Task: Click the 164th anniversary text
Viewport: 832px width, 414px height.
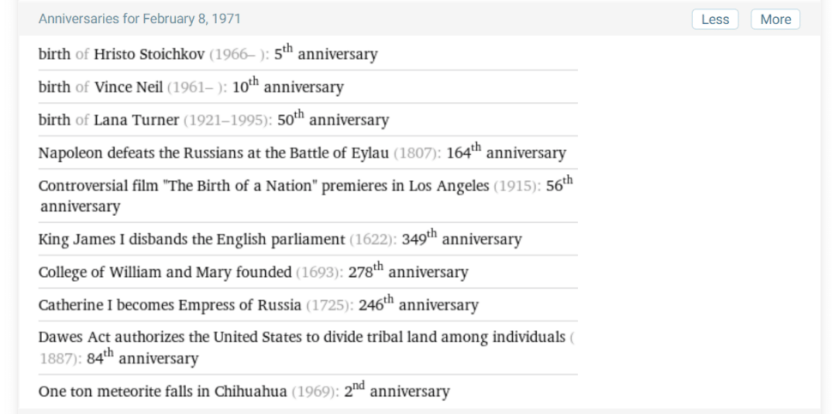Action: (506, 152)
